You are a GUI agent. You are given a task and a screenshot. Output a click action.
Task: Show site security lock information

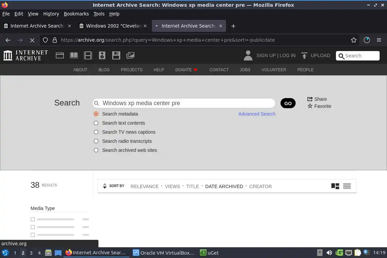55,40
